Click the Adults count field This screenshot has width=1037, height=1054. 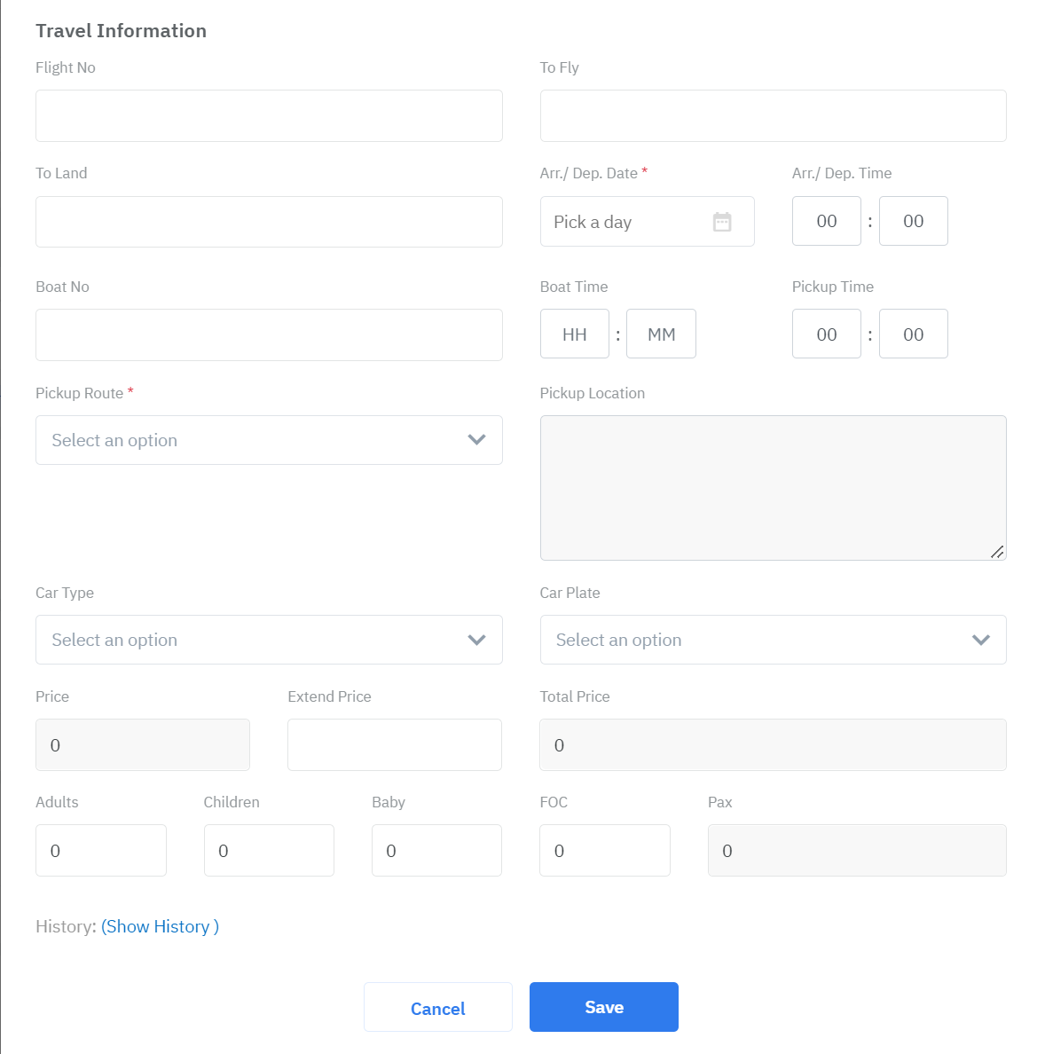pos(100,850)
